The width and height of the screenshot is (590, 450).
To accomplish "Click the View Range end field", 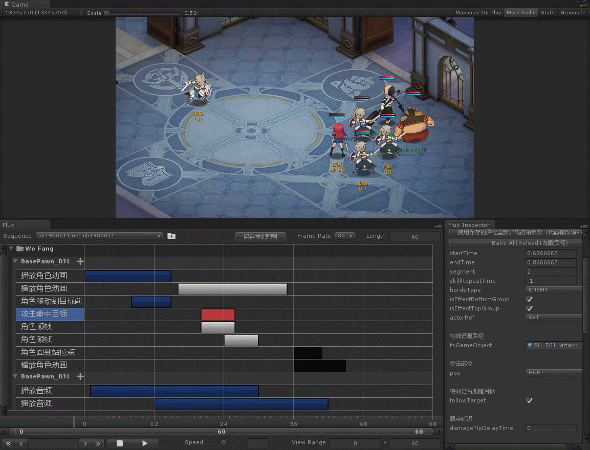I will [414, 443].
